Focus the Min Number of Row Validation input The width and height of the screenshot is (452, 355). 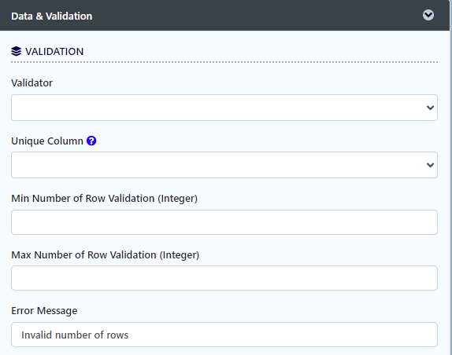(224, 222)
